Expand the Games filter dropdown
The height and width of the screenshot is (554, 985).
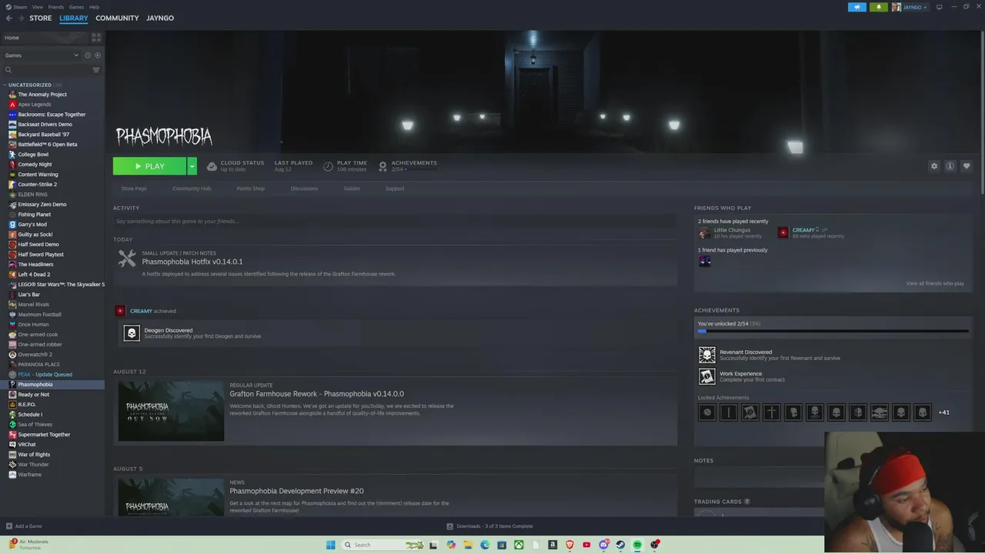tap(76, 55)
